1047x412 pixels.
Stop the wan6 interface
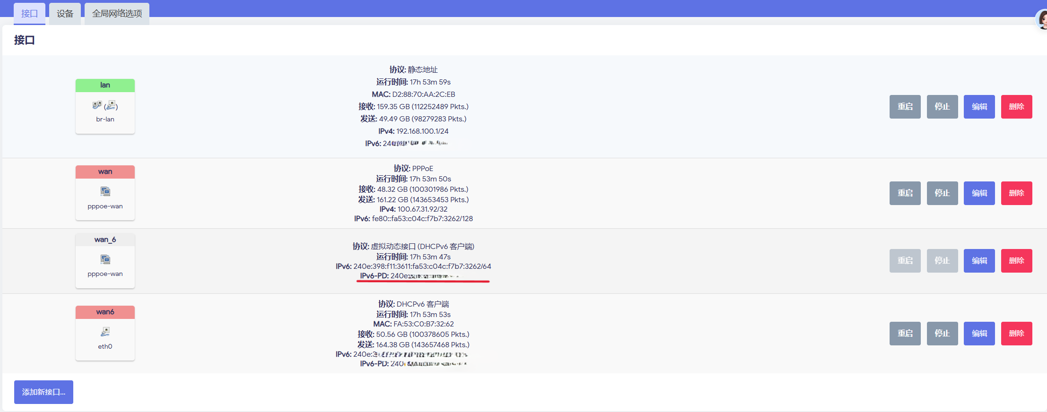[x=942, y=334]
